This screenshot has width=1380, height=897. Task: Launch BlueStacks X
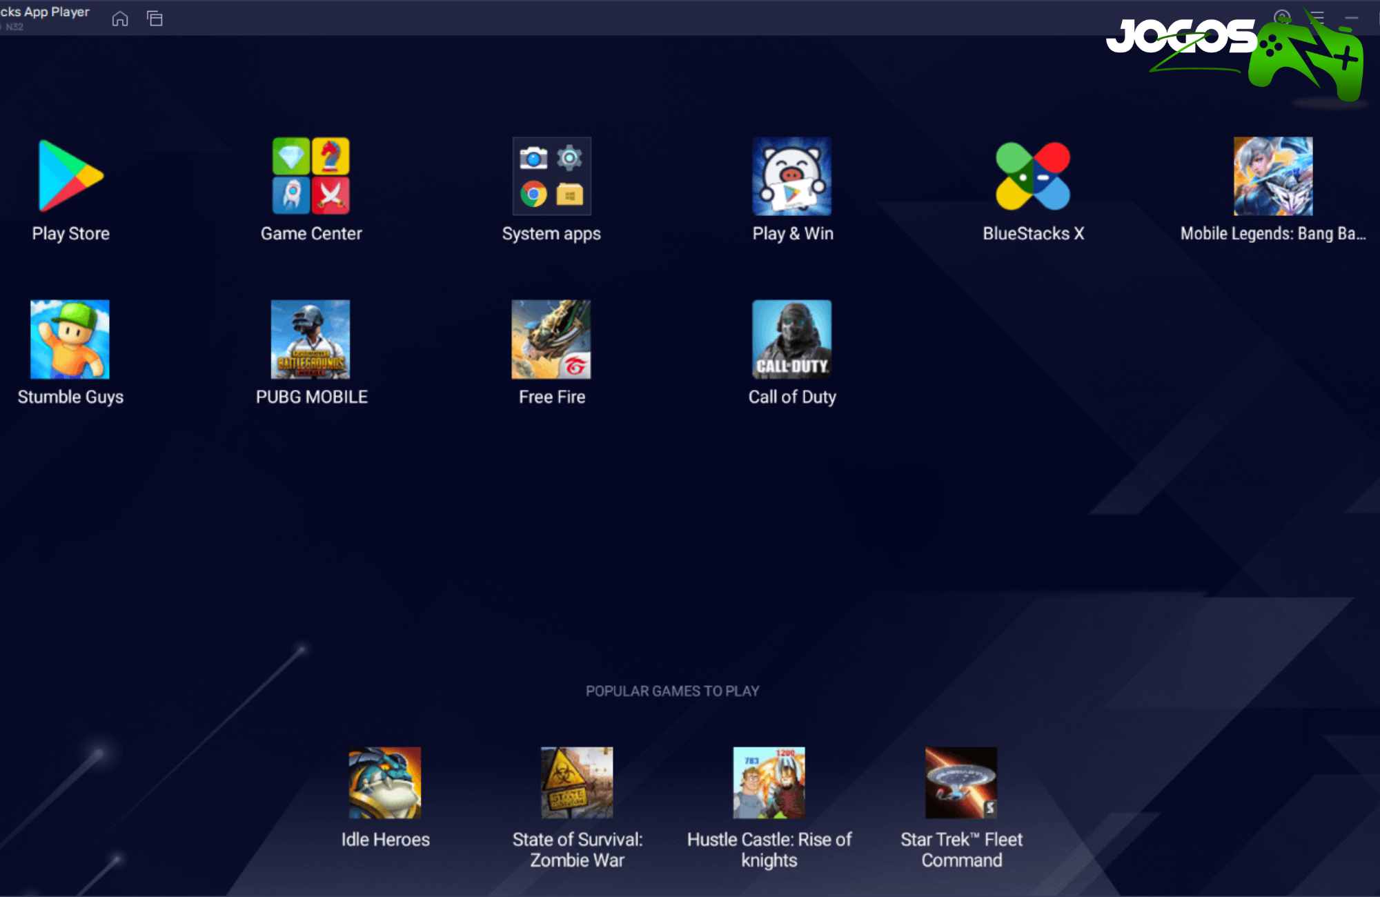click(1033, 176)
